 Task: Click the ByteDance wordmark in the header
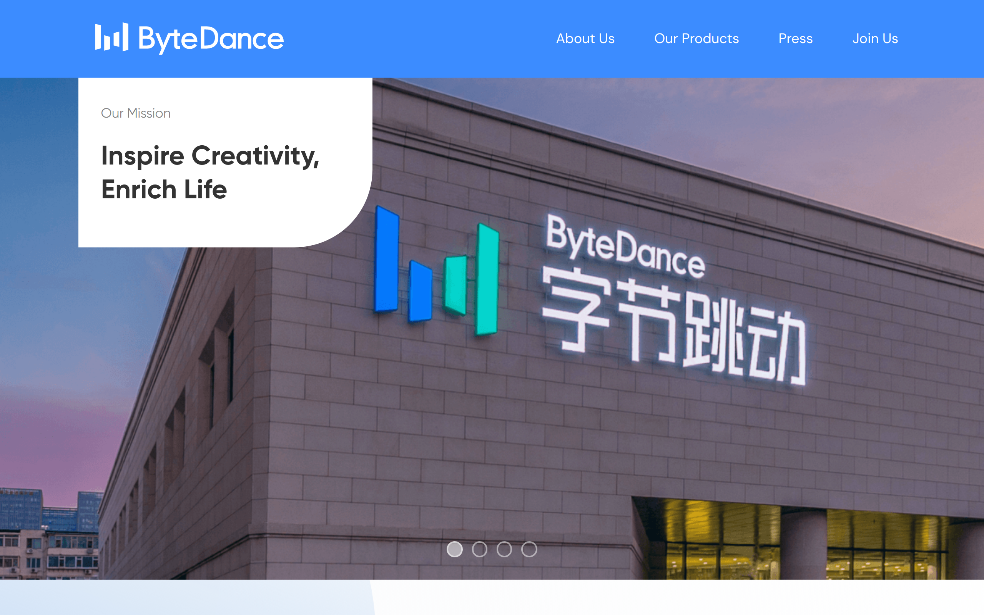pos(211,39)
